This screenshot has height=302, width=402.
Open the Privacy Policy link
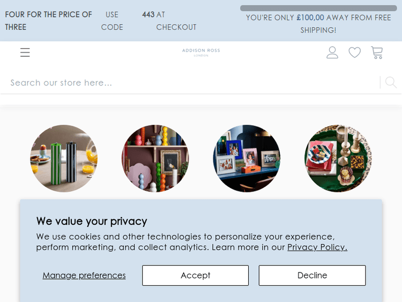pos(317,247)
